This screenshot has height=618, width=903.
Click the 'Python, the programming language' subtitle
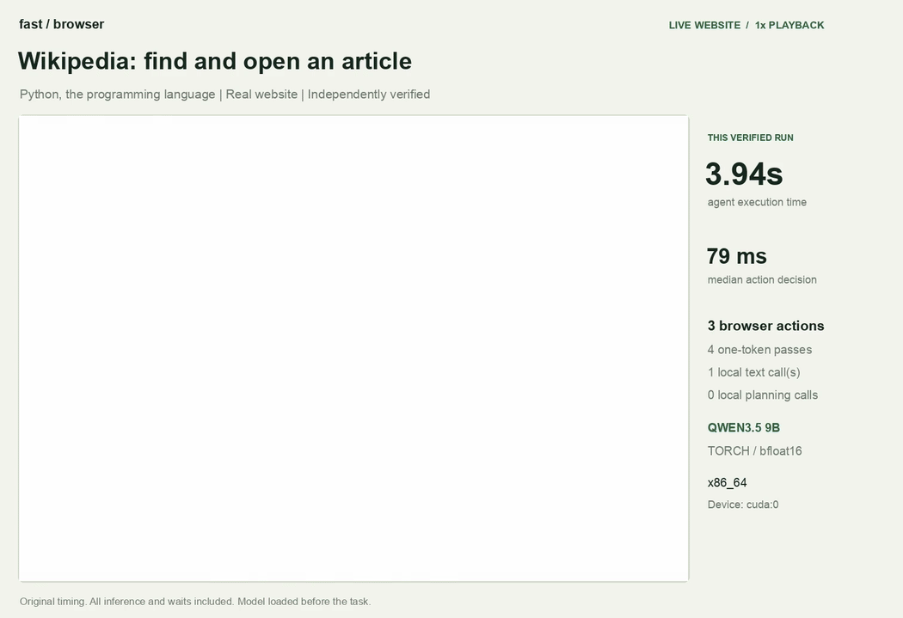[118, 95]
